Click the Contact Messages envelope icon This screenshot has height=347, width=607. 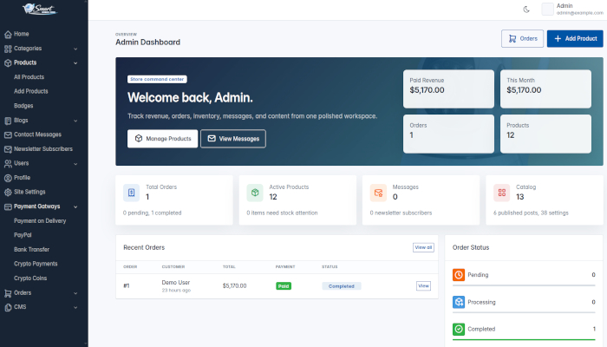pos(8,135)
